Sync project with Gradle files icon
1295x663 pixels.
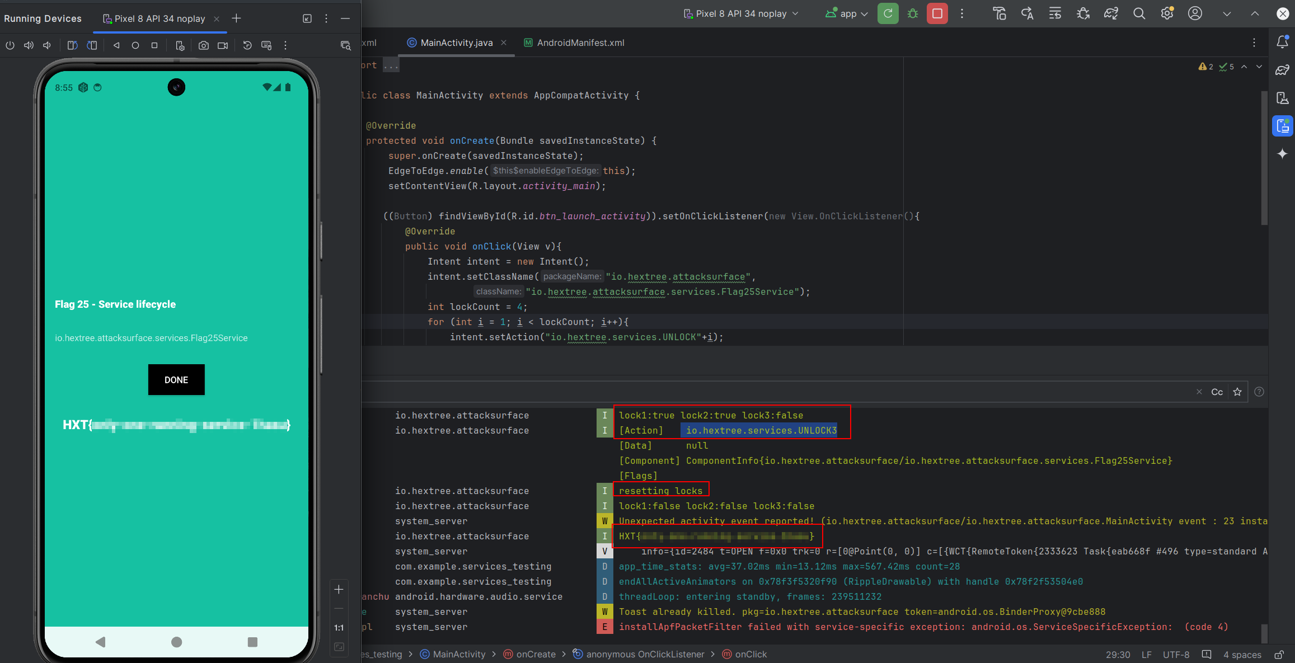pos(1111,13)
